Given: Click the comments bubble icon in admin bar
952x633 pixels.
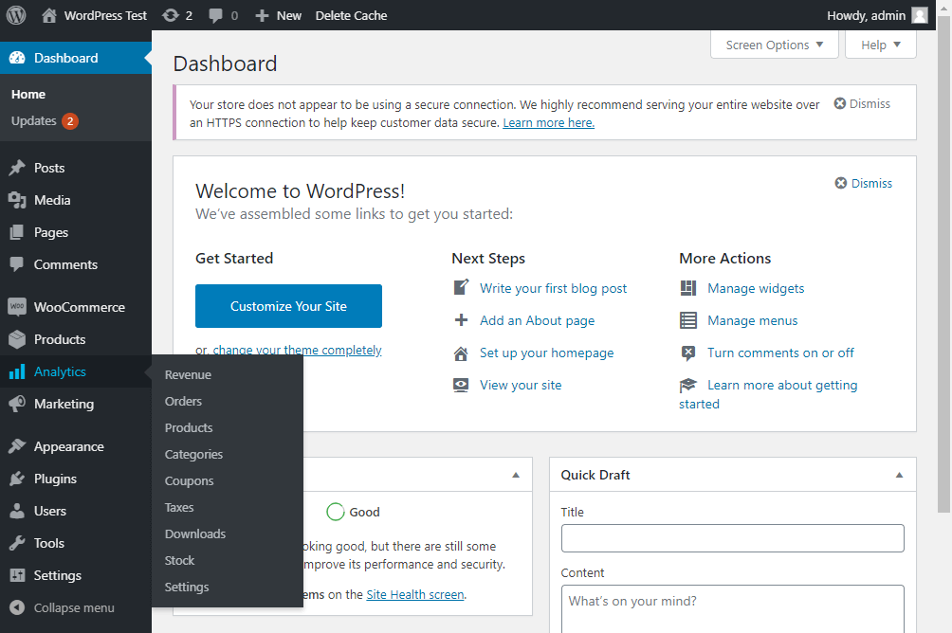Looking at the screenshot, I should click(x=216, y=15).
